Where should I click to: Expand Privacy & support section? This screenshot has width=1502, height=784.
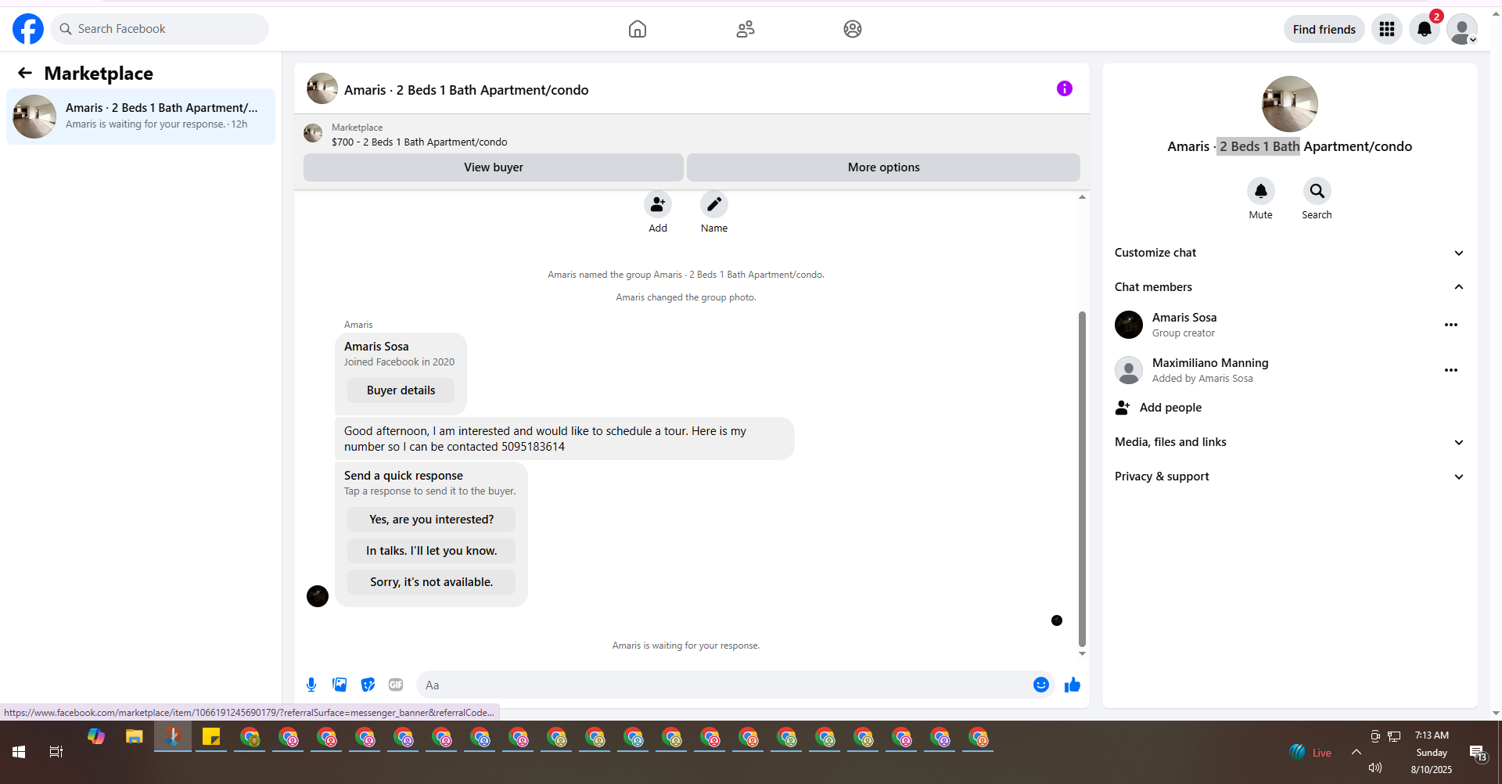pyautogui.click(x=1289, y=477)
